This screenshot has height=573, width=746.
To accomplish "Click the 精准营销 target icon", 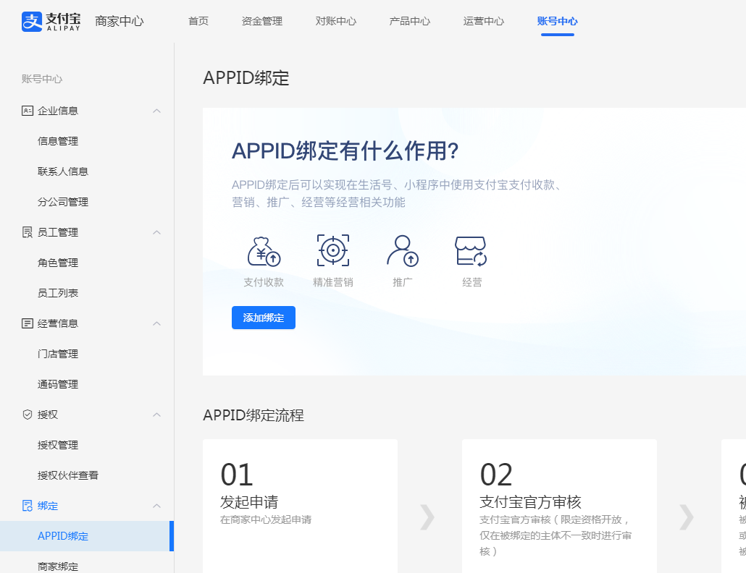I will [x=333, y=250].
